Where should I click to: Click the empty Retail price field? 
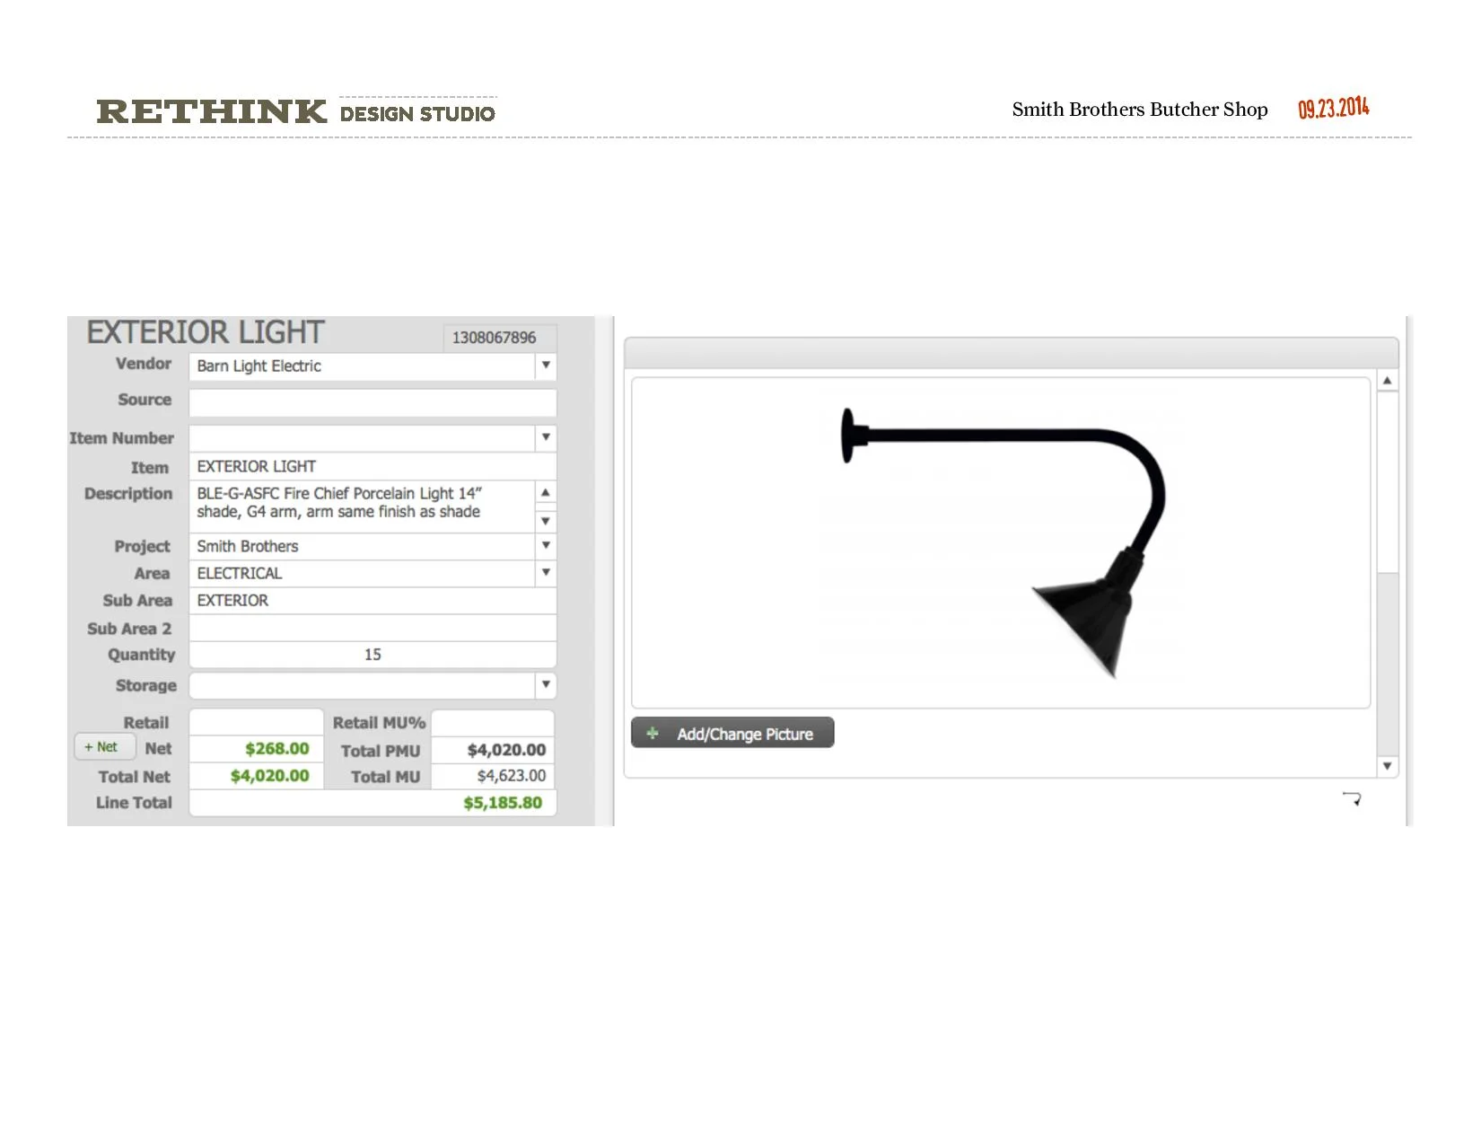tap(256, 722)
